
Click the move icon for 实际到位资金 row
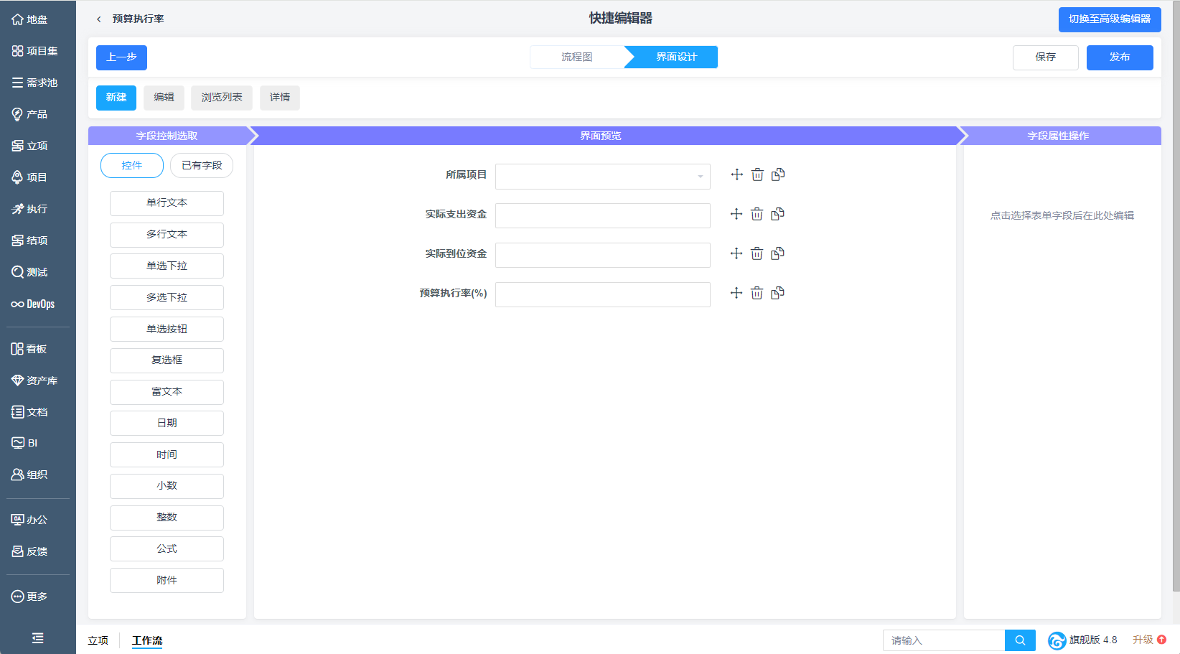(736, 253)
